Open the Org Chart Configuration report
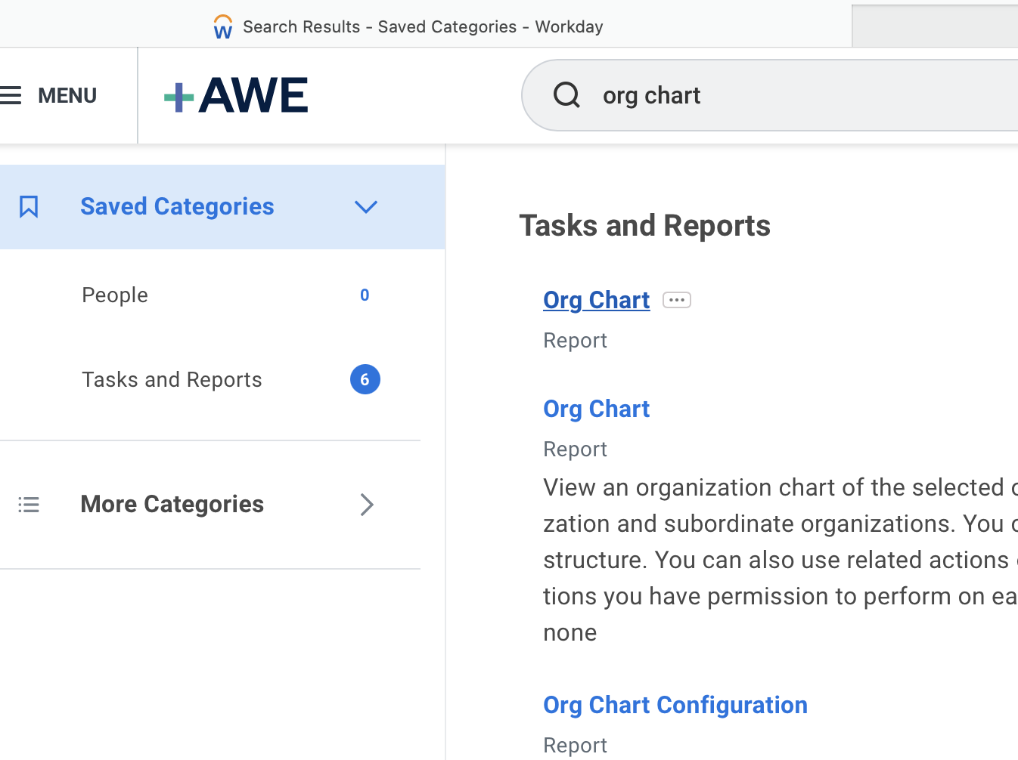 675,704
